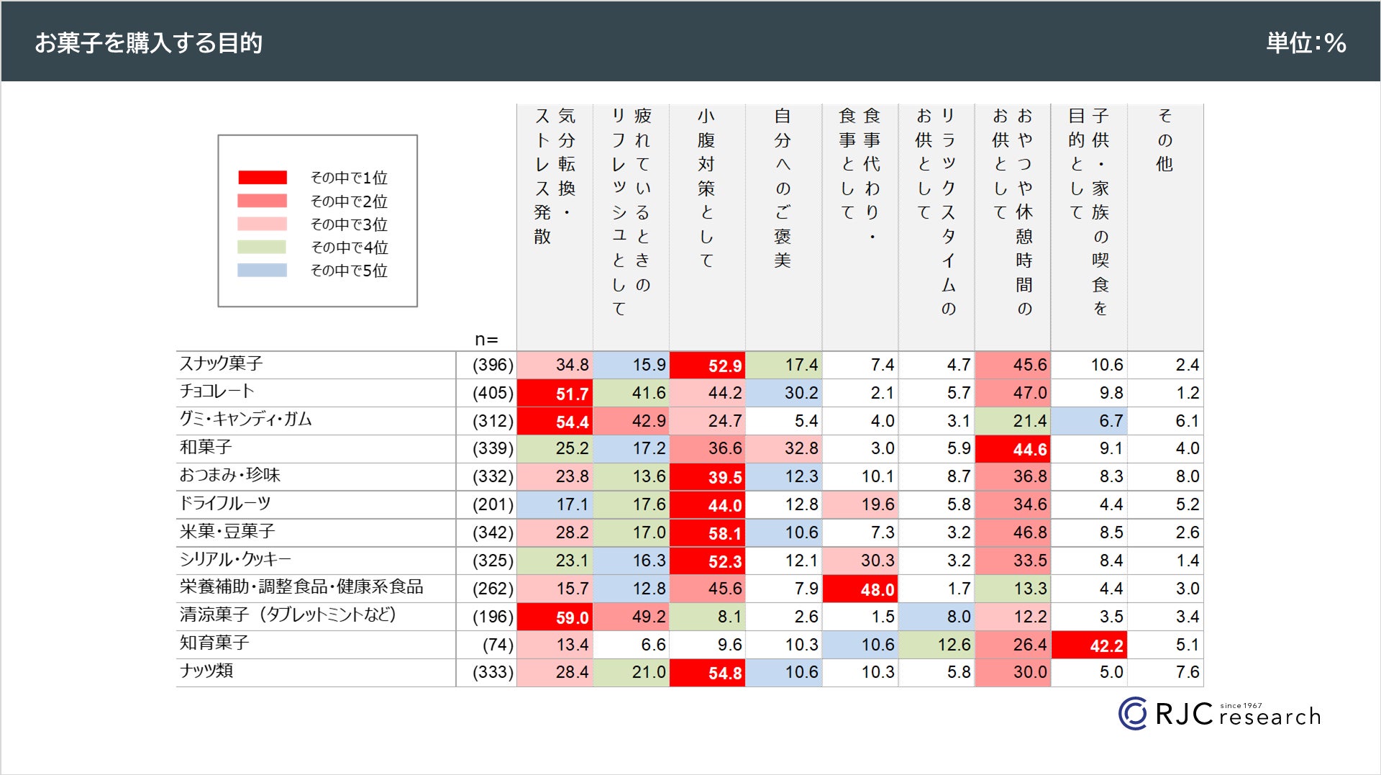This screenshot has width=1381, height=775.
Task: Select the ドライフルーツ row label
Action: pos(225,504)
